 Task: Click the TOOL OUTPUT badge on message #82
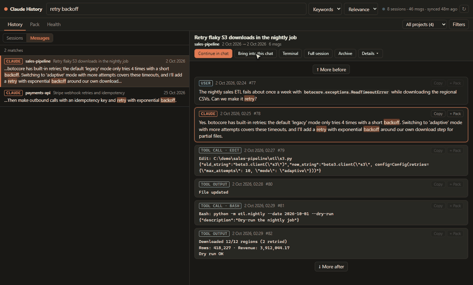point(214,233)
